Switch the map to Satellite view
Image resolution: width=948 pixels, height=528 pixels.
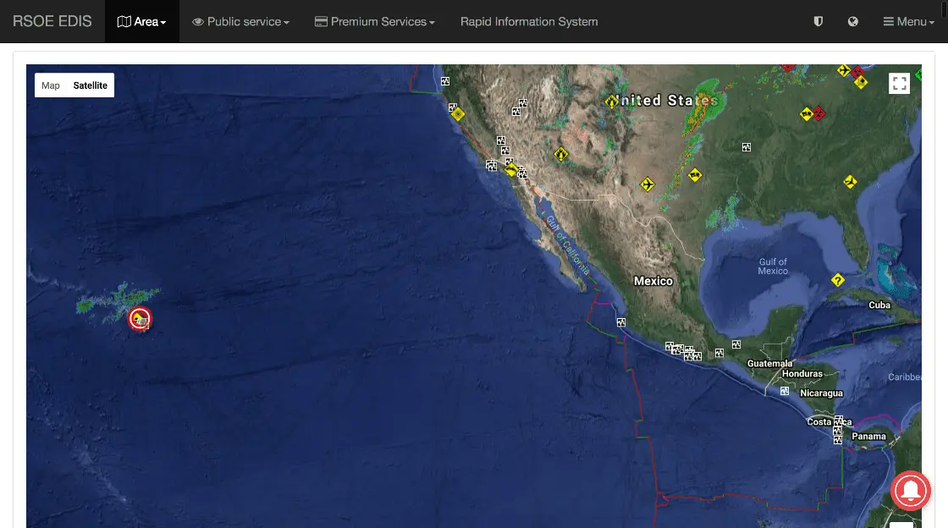click(x=90, y=85)
